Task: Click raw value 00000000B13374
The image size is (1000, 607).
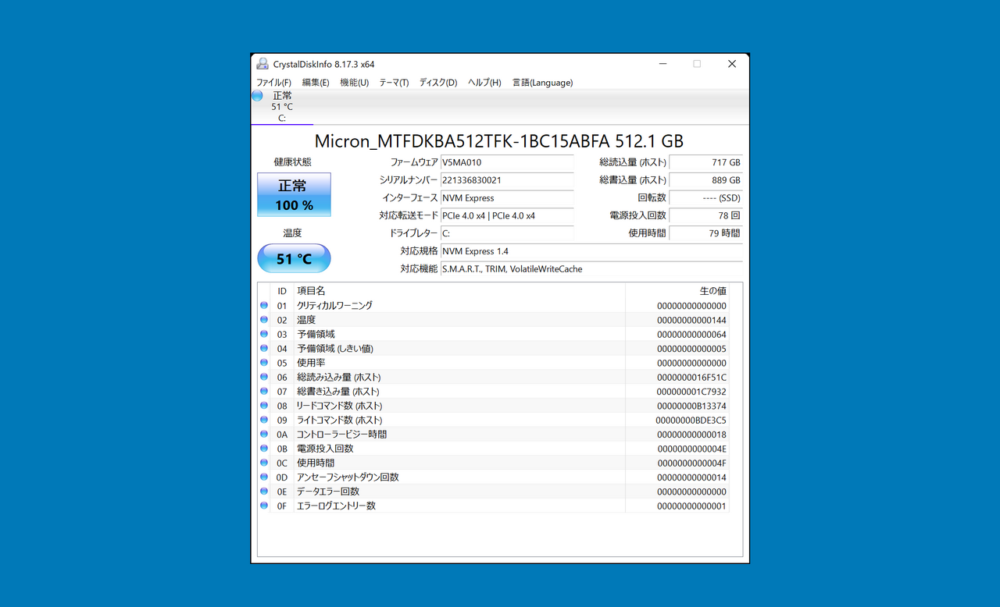Action: (x=692, y=406)
